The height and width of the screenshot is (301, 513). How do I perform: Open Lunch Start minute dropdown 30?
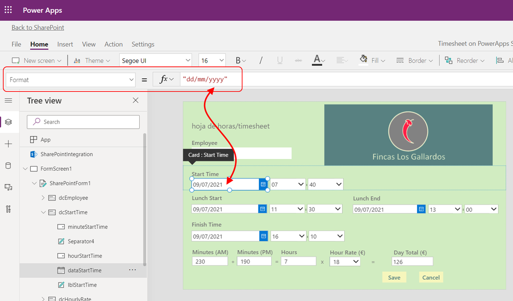pyautogui.click(x=325, y=209)
